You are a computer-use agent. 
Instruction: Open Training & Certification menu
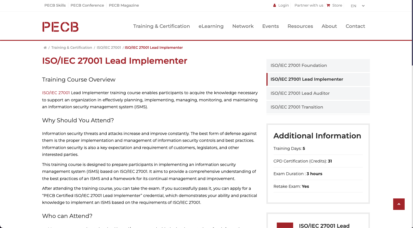(162, 26)
